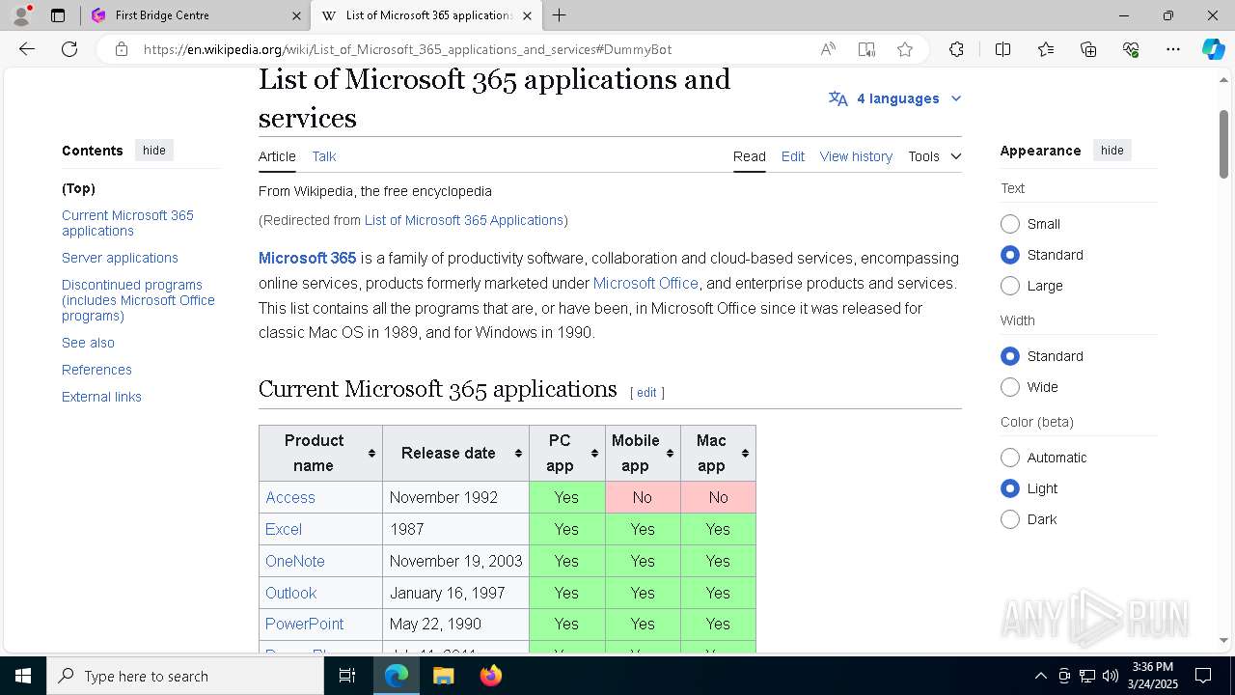Open the Windows Start menu

click(x=23, y=676)
